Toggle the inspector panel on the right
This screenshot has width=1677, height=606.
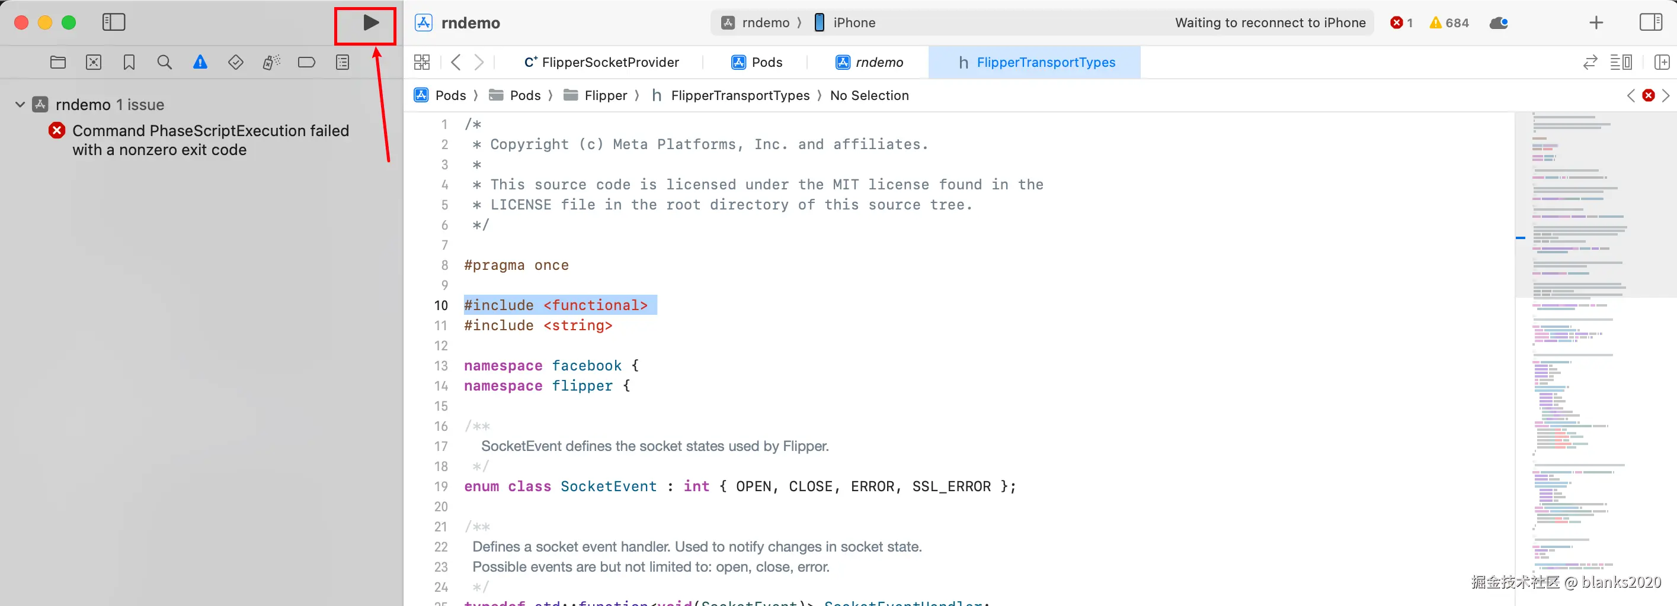tap(1650, 22)
